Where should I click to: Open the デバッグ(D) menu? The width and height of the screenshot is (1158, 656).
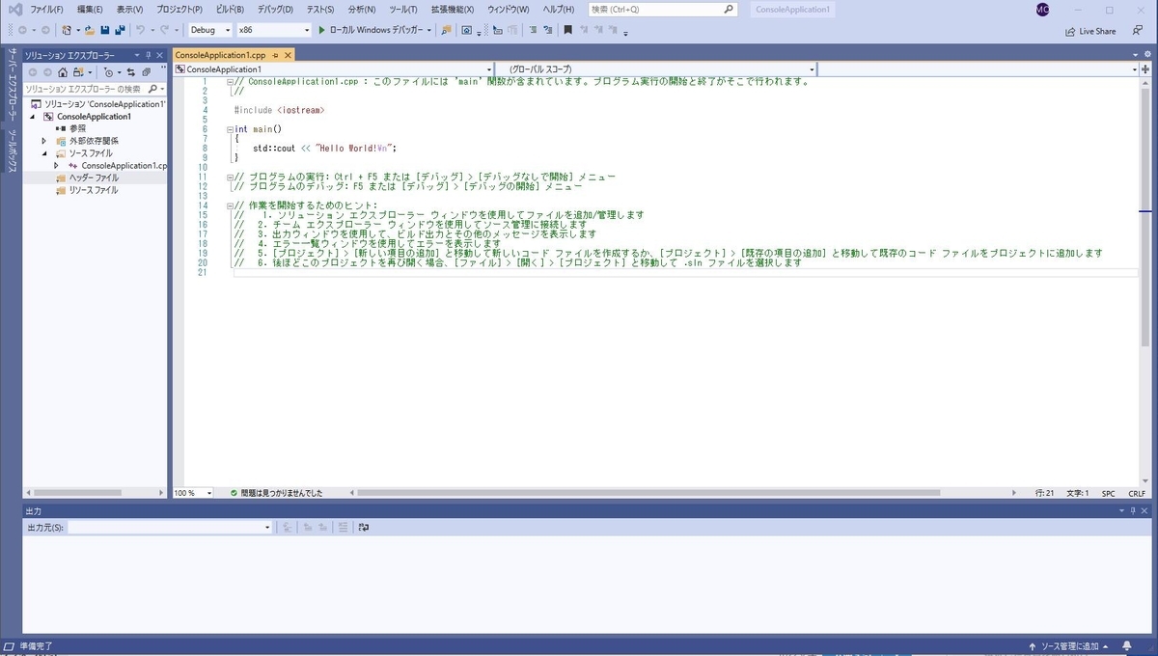pos(275,10)
